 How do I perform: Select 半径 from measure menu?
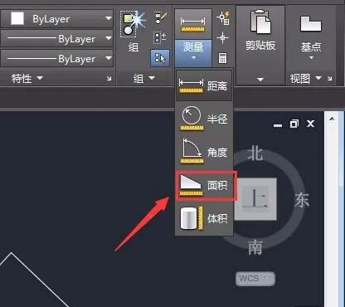click(x=204, y=119)
